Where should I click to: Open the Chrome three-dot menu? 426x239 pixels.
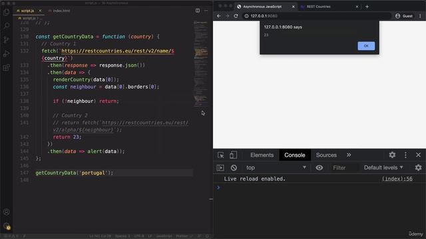[x=420, y=16]
